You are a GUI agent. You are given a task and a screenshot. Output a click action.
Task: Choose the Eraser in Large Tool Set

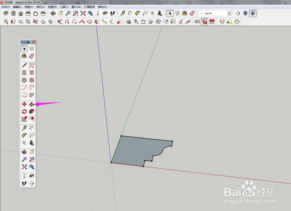pos(32,56)
